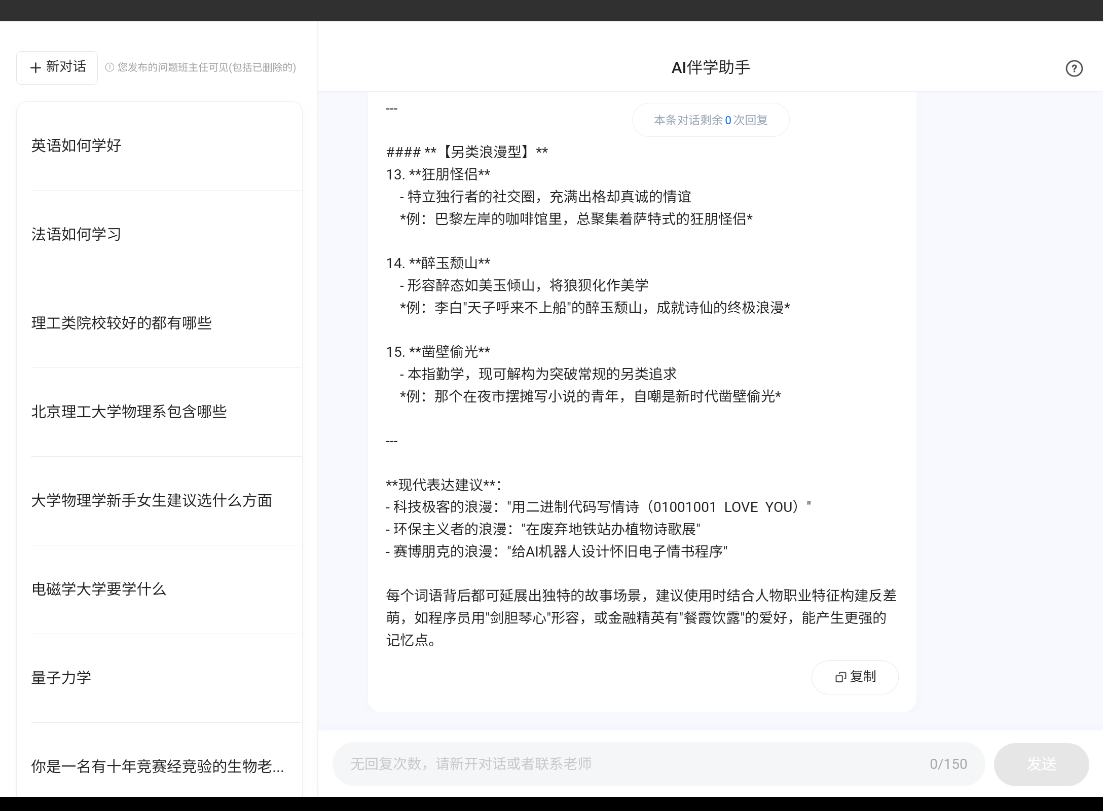Select the 大学物理学新手女生建议选什么方面 conversation
Viewport: 1103px width, 811px height.
point(152,500)
